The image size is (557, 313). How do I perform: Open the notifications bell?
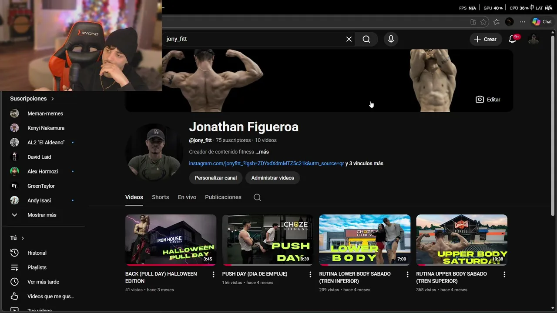tap(513, 39)
